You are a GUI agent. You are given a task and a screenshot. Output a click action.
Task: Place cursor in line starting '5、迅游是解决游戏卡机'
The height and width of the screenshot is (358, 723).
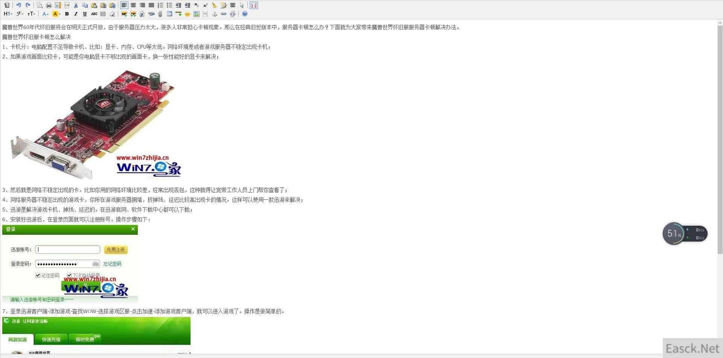click(98, 210)
